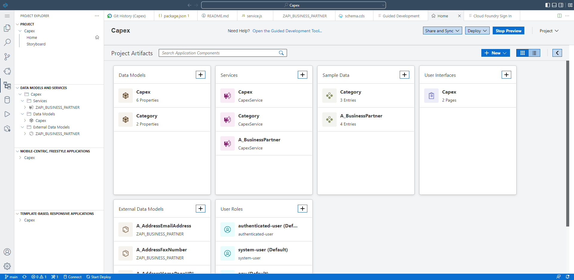Open the Share and Sync dropdown

pyautogui.click(x=442, y=30)
